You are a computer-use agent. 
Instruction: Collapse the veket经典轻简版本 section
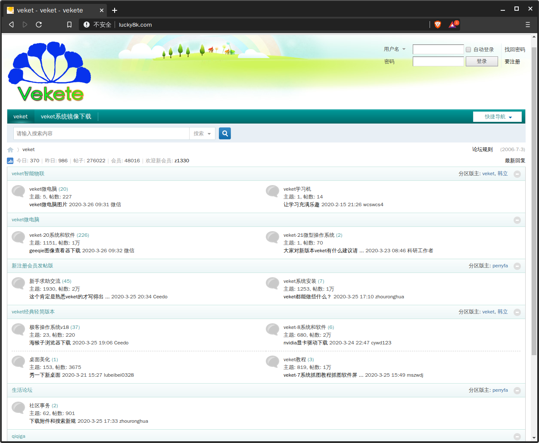pos(517,312)
